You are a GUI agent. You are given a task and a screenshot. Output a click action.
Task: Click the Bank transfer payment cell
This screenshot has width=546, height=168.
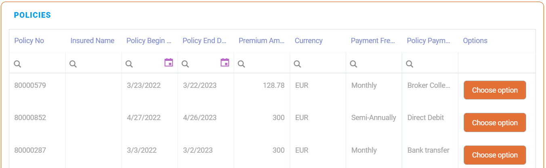click(428, 150)
